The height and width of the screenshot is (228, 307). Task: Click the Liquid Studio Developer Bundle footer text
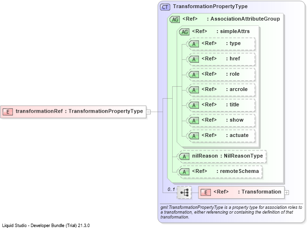click(46, 225)
